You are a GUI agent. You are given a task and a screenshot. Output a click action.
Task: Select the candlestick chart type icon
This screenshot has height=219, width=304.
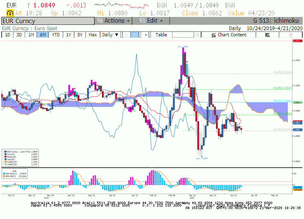135,35
